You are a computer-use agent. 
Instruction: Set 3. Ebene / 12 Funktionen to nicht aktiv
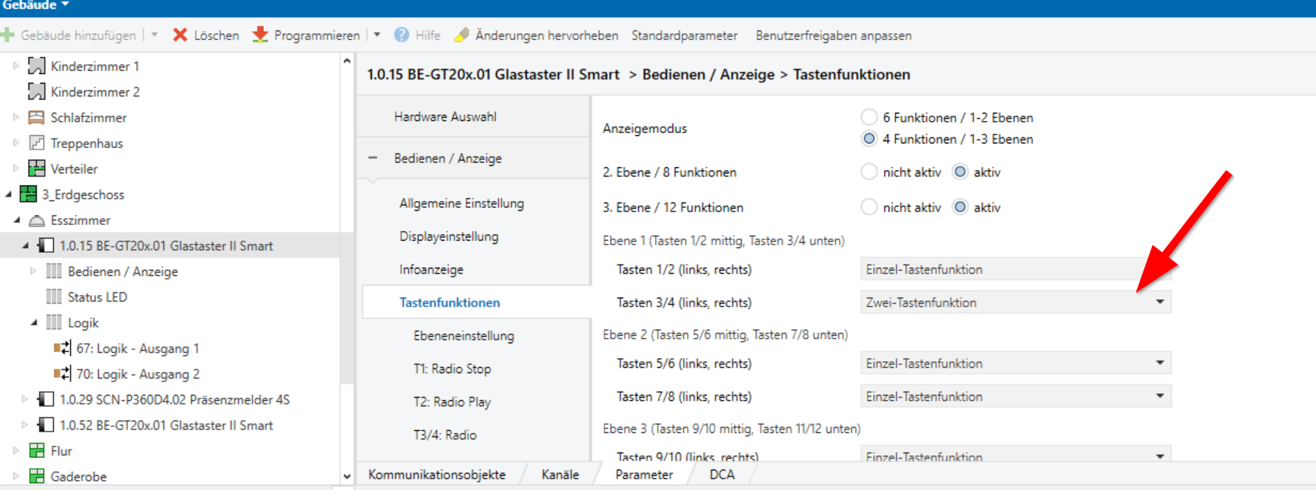[869, 207]
